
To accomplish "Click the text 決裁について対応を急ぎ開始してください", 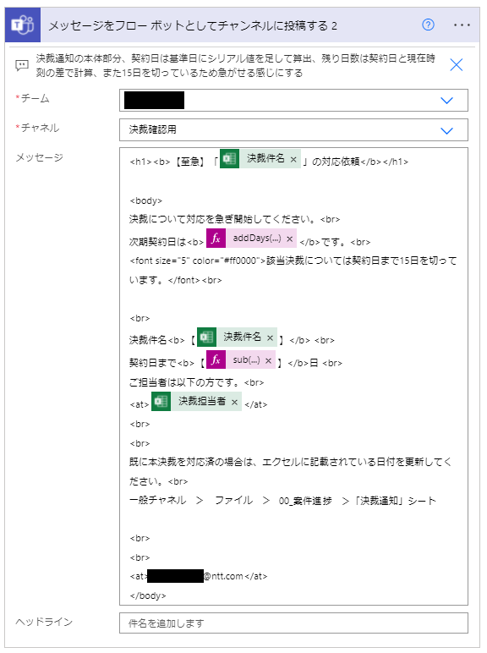I will 222,219.
